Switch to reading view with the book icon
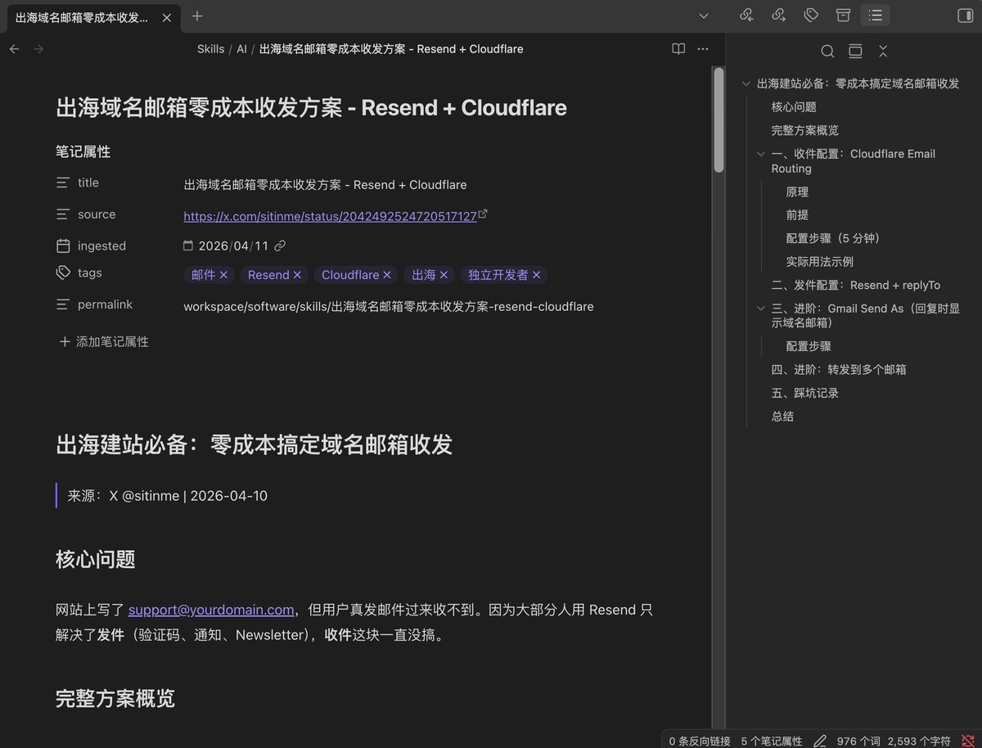Screen dimensions: 982x748 678,49
